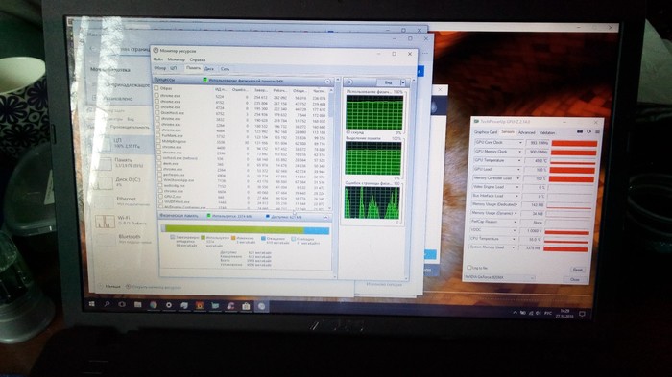Tick the header checkbox next to Образ
This screenshot has width=672, height=377.
pos(156,88)
